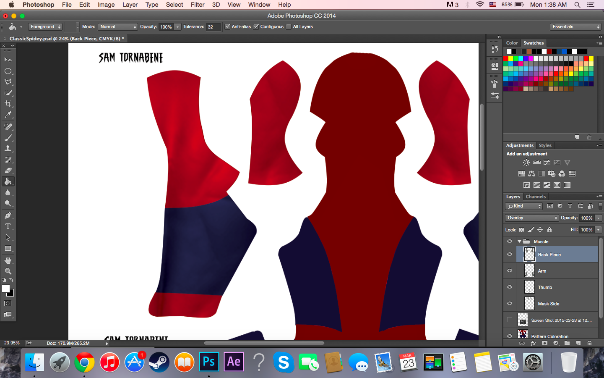The image size is (604, 378).
Task: Disable the Contiguous option
Action: point(256,26)
